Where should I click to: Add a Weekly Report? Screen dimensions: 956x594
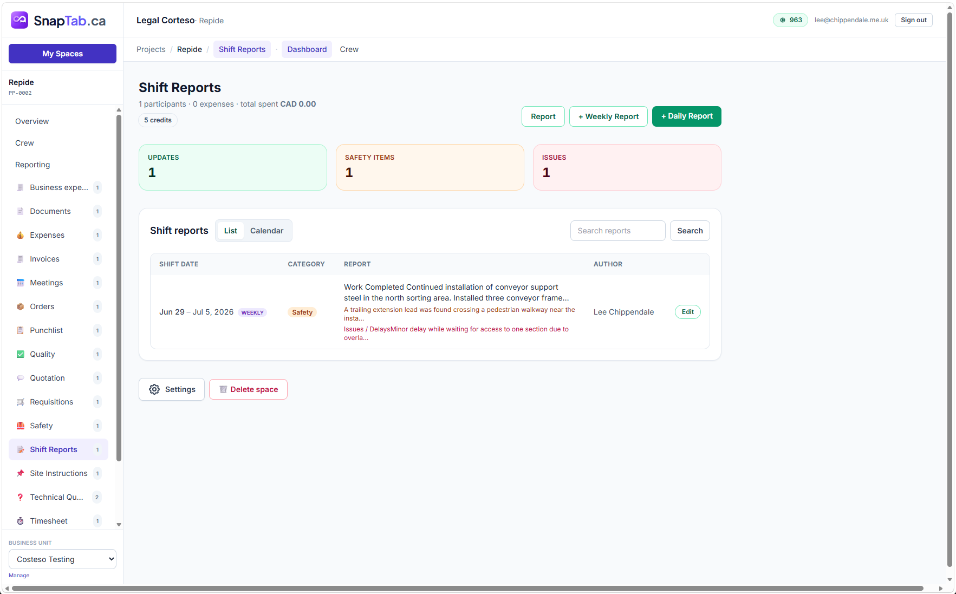pos(608,116)
